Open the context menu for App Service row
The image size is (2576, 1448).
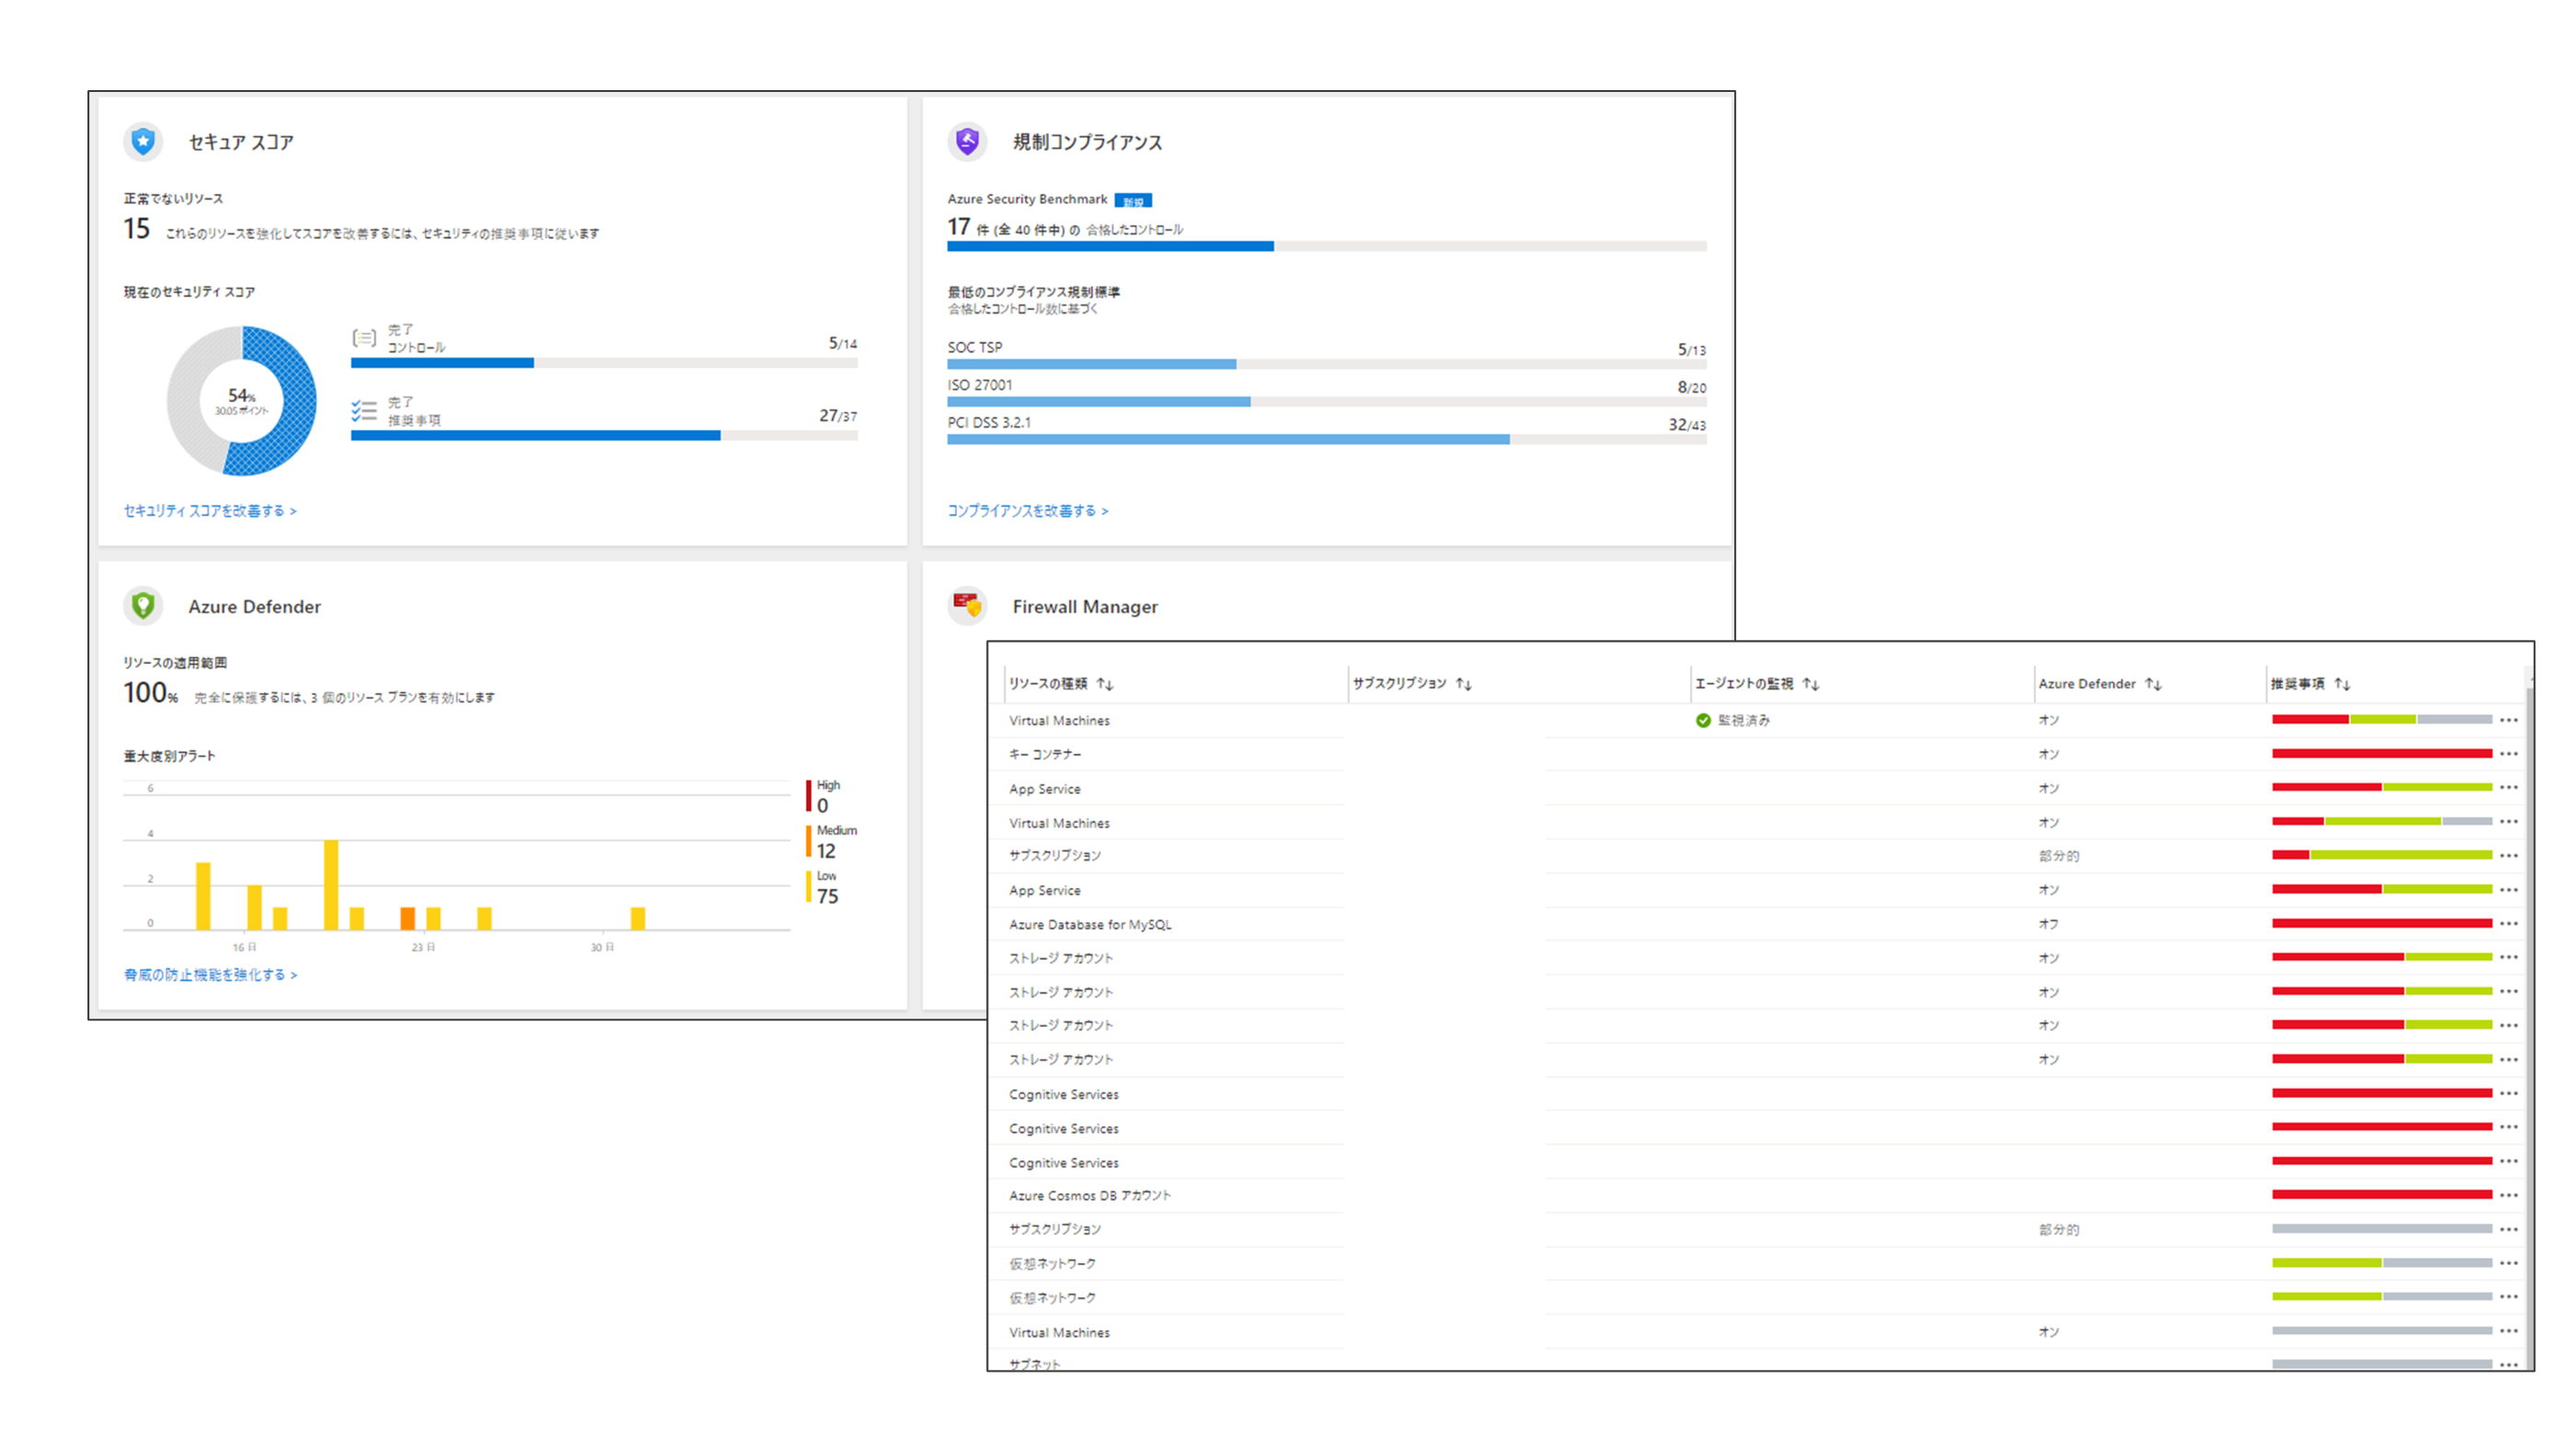(x=2509, y=789)
